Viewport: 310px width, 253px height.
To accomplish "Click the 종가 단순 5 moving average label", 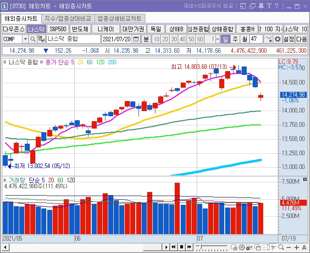I will [60, 62].
